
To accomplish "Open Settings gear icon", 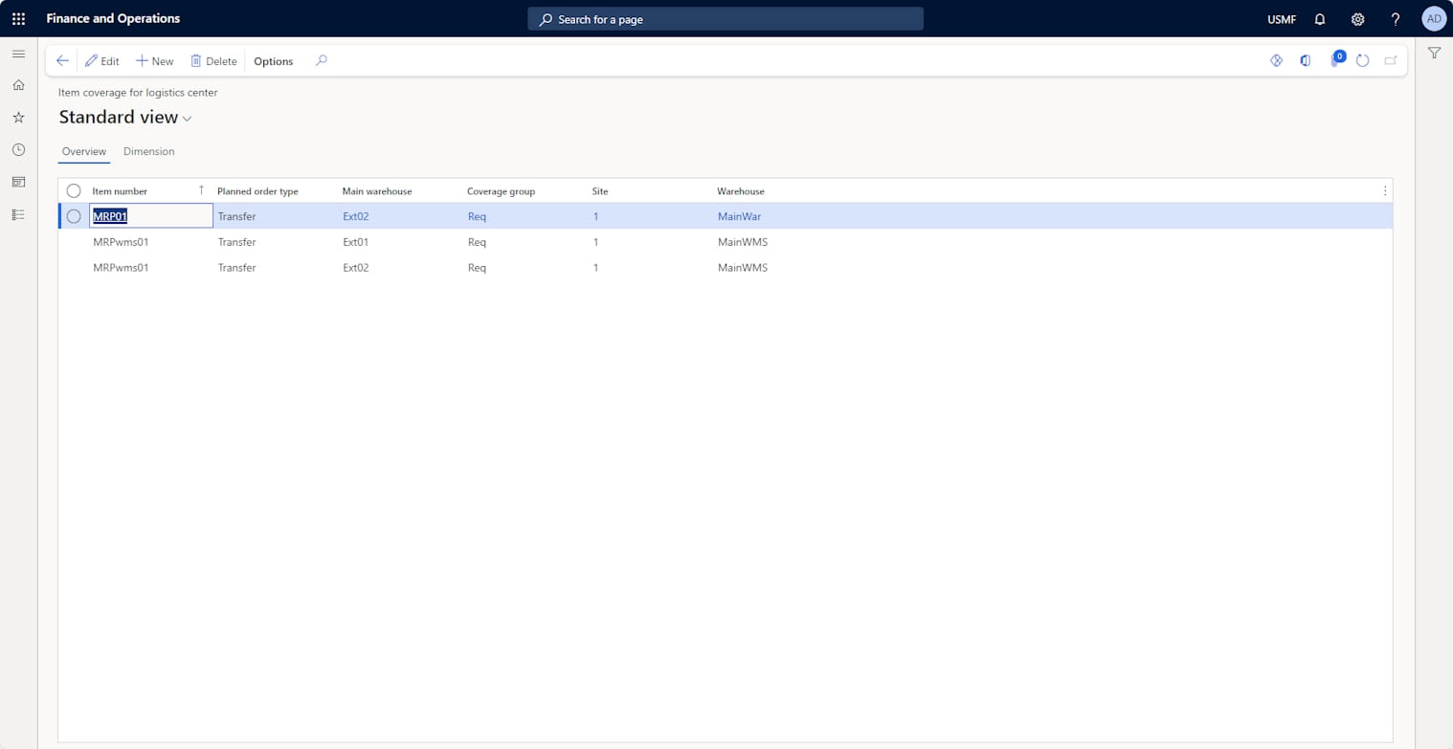I will tap(1357, 19).
